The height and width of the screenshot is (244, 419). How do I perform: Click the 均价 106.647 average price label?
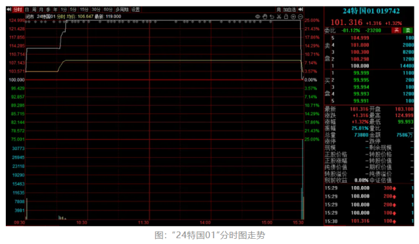(x=80, y=17)
